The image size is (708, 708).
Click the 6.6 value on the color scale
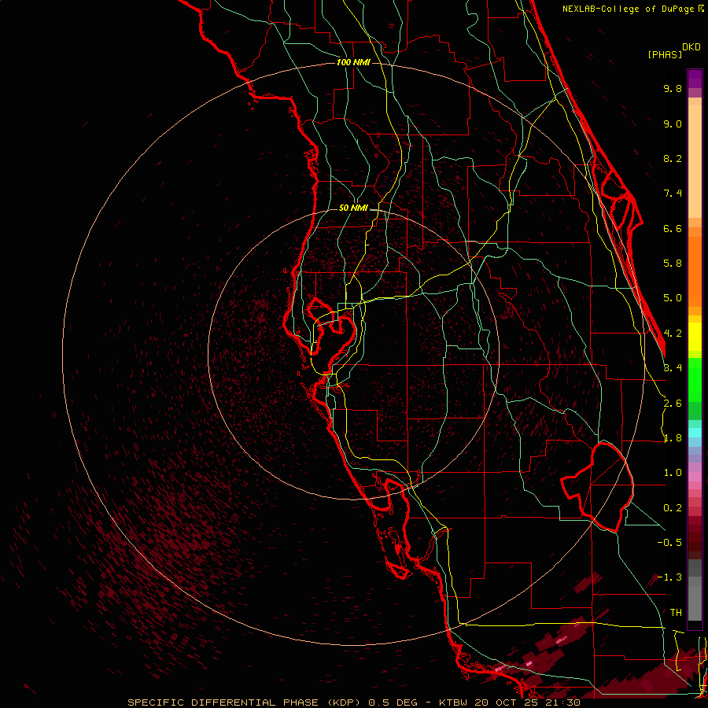point(673,228)
